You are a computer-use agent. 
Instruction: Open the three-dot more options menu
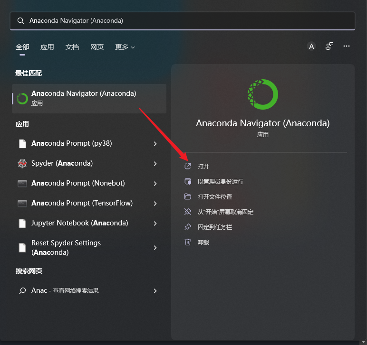pos(347,46)
